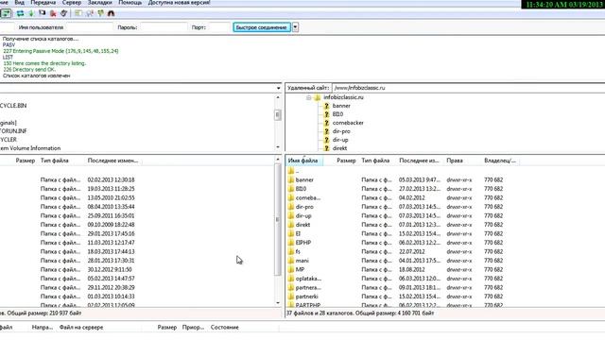
Task: Sort remote list by Имя файла column
Action: click(x=303, y=161)
